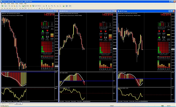This screenshot has height=107, width=176.
Task: Open the Market Watch panel icon
Action: [x=9, y=6]
